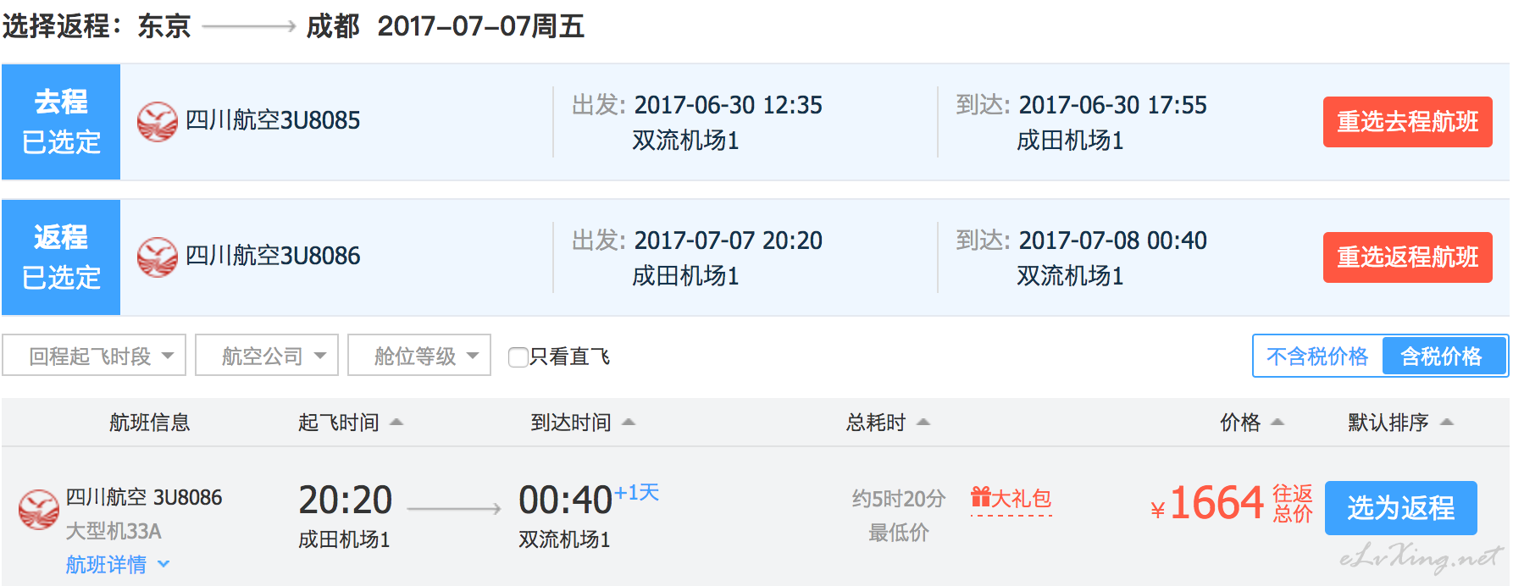
Task: Click the 航班信息 column header
Action: [x=149, y=422]
